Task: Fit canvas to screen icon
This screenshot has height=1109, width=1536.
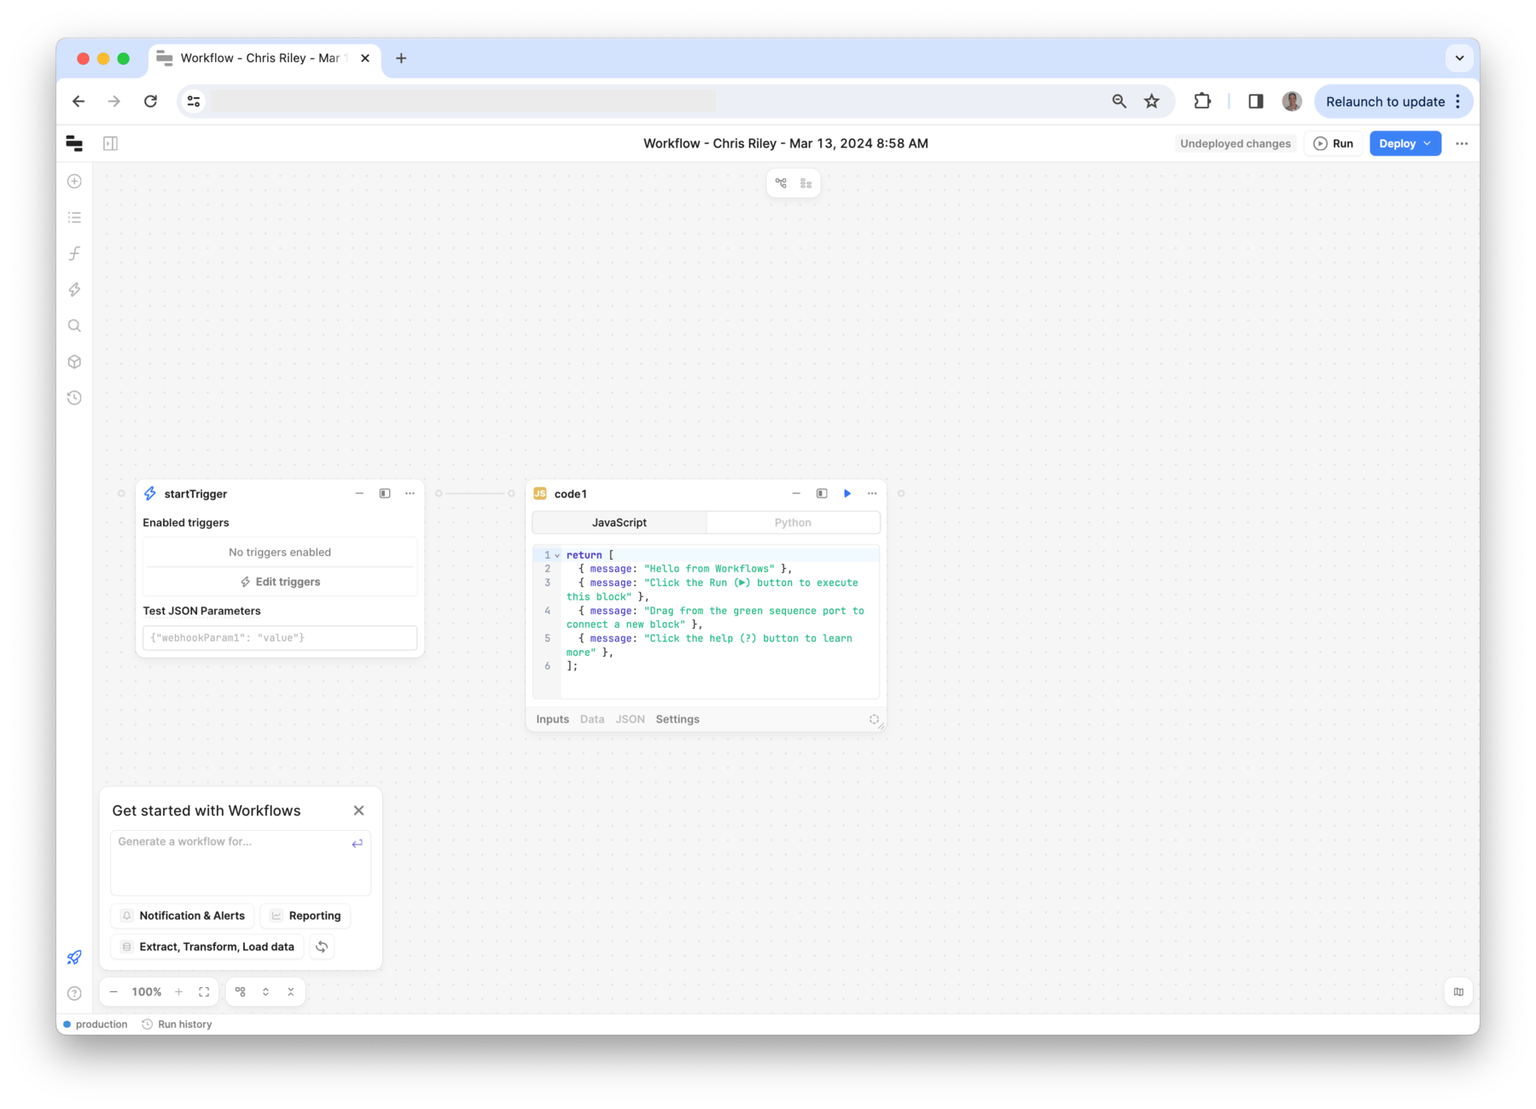Action: (x=204, y=992)
